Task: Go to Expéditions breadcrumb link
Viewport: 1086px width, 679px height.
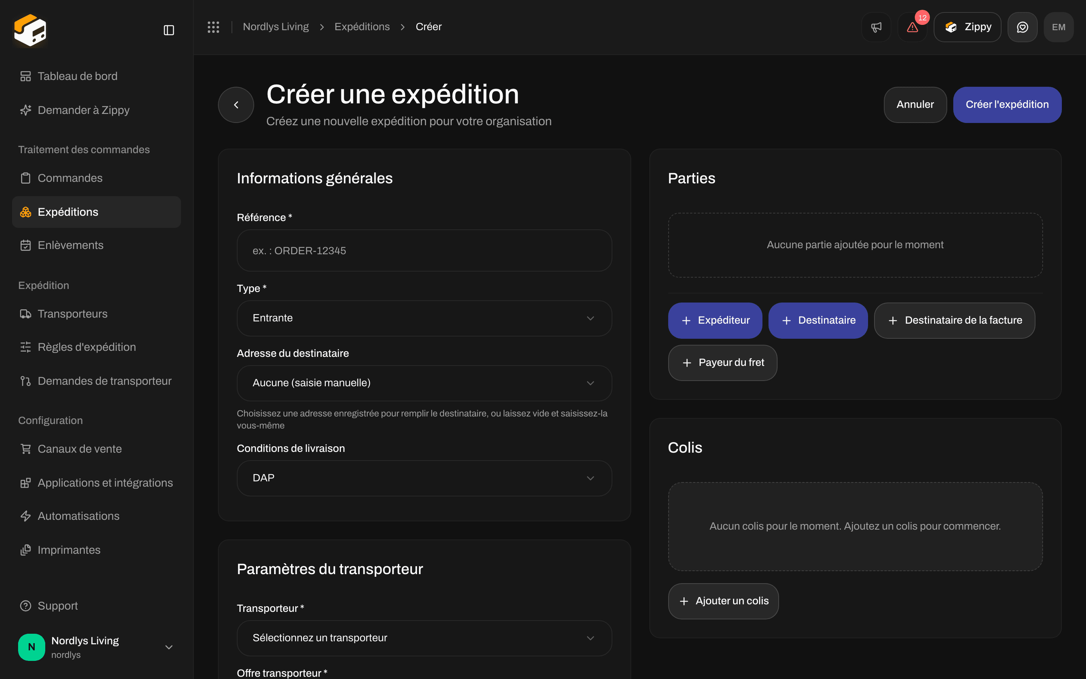Action: click(x=362, y=27)
